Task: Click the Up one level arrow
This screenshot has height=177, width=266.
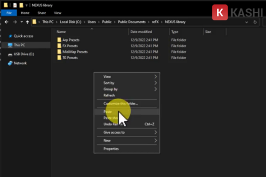Action: tap(27, 22)
